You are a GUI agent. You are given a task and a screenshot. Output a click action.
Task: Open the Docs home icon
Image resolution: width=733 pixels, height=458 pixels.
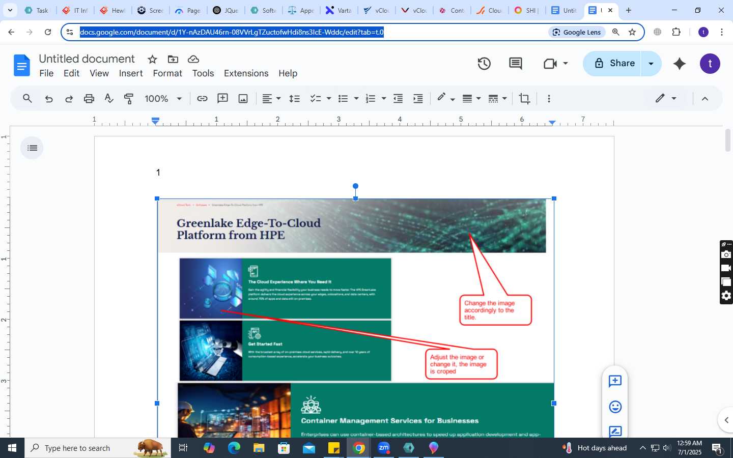[21, 65]
